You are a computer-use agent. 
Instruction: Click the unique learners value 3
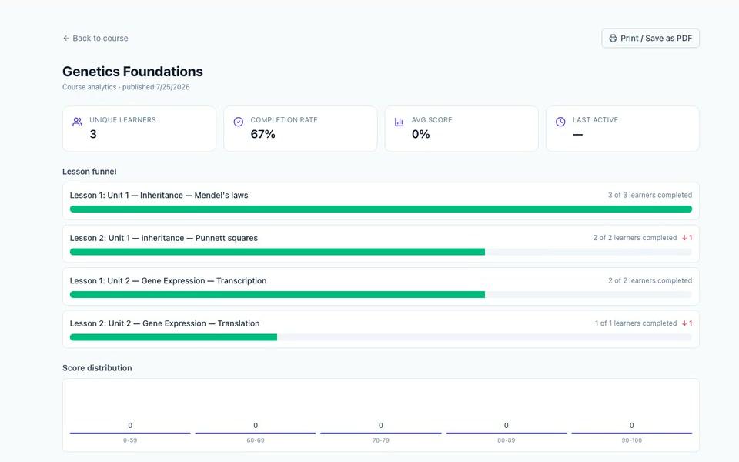[93, 134]
